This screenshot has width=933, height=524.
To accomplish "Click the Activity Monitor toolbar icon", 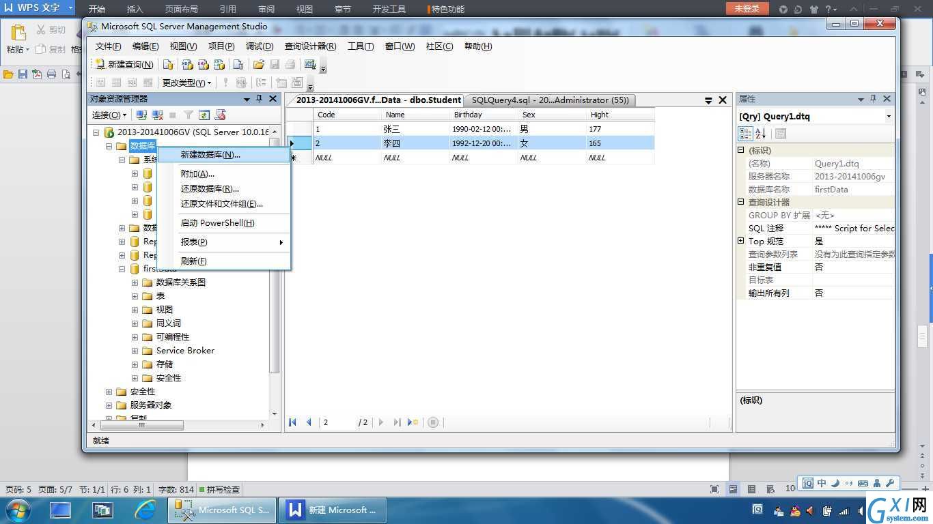I will (310, 64).
